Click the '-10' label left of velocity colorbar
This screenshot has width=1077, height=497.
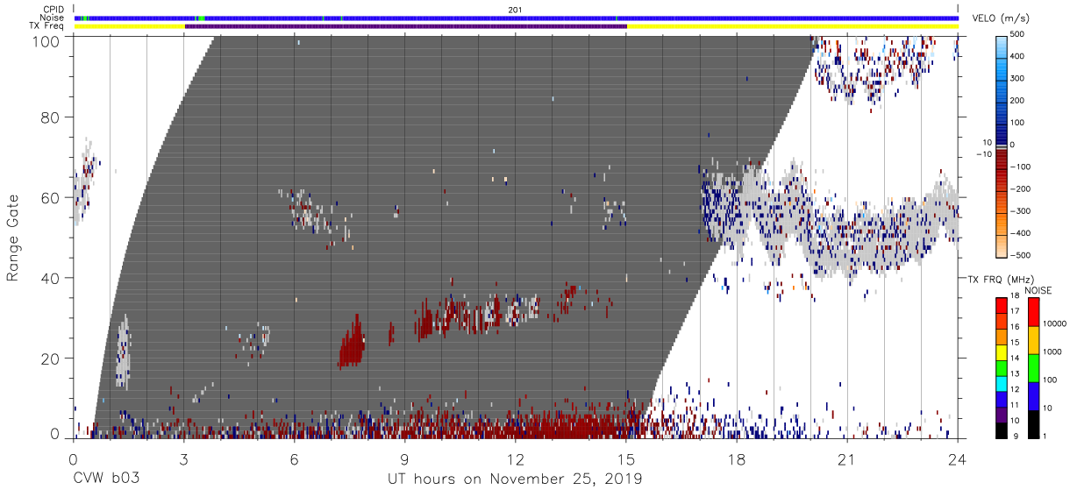click(x=983, y=154)
